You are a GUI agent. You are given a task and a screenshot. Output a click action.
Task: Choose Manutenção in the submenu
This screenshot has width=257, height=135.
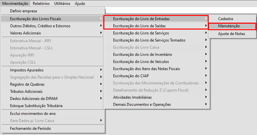232,26
